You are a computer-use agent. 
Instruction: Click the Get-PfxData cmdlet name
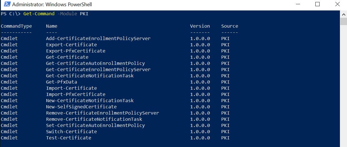[62, 82]
